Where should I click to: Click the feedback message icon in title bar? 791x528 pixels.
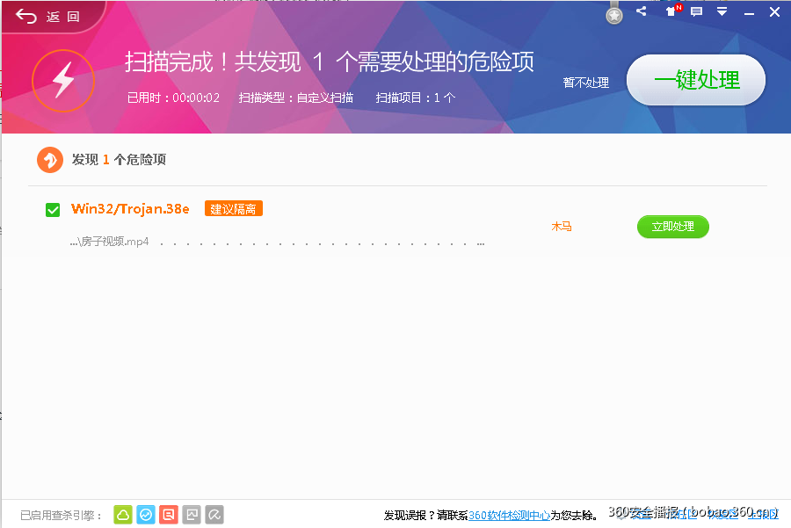coord(696,11)
